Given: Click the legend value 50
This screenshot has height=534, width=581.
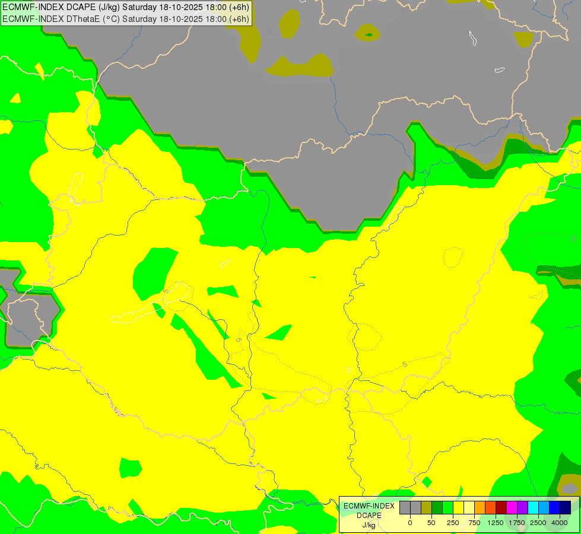Looking at the screenshot, I should click(431, 523).
